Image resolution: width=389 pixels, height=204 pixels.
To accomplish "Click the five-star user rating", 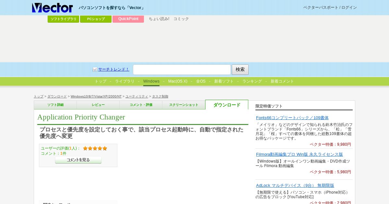I will click(x=95, y=148).
